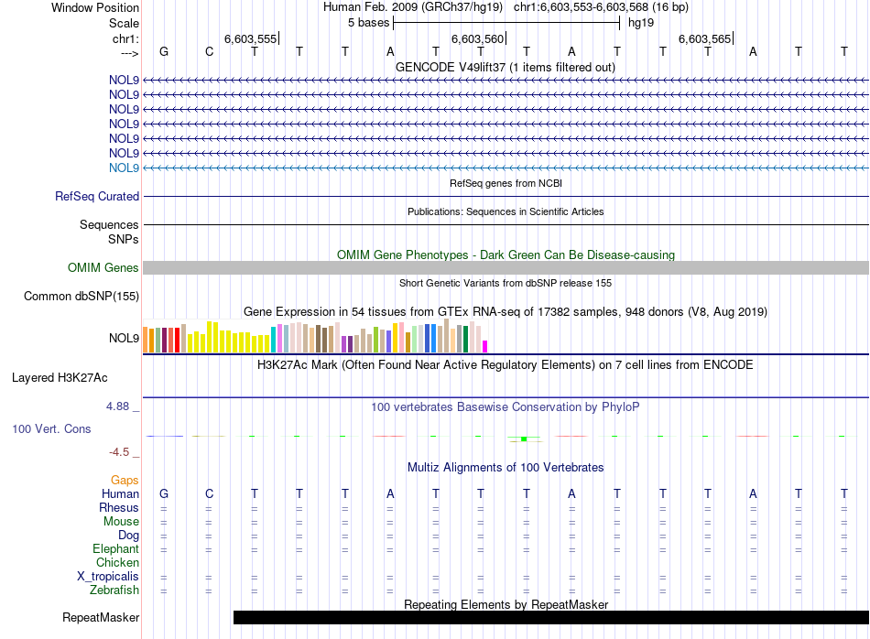870x639 pixels.
Task: Click the black RepeatMasker element bar
Action: tap(551, 617)
